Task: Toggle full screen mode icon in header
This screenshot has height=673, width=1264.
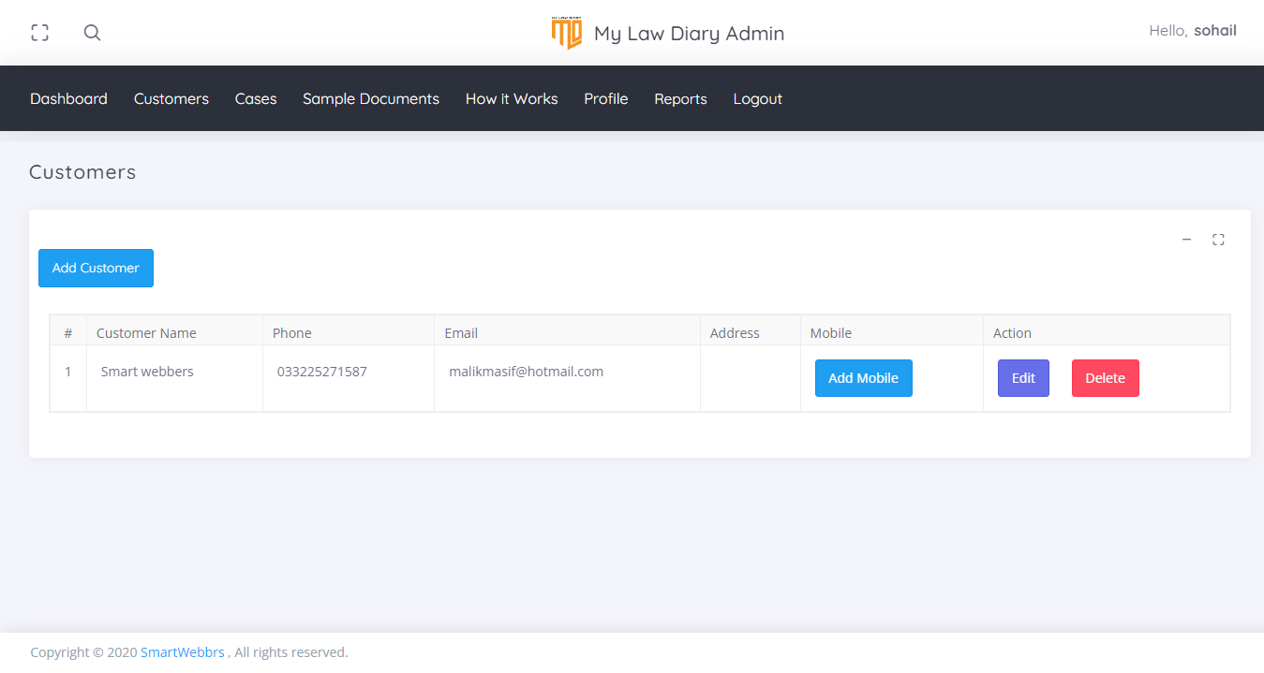Action: [x=39, y=33]
